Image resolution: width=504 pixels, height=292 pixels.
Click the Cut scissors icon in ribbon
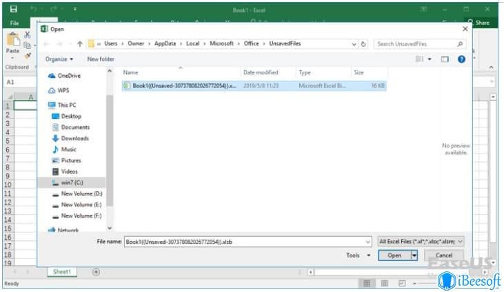(x=28, y=34)
